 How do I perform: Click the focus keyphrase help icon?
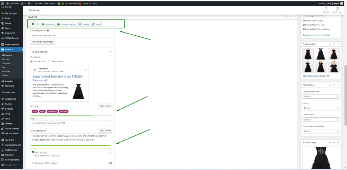(48, 30)
